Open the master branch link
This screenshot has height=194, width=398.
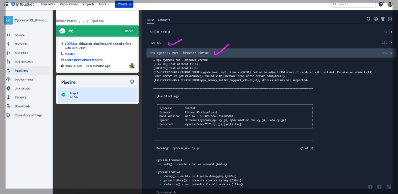pyautogui.click(x=70, y=54)
